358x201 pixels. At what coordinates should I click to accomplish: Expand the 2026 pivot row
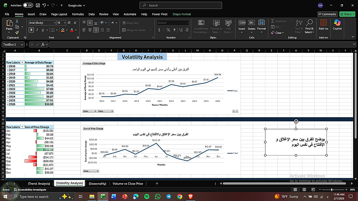[x=8, y=104]
